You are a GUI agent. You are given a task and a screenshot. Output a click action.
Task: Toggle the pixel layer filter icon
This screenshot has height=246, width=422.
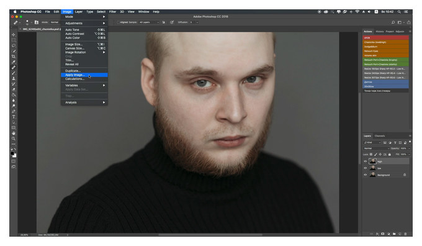coord(385,142)
